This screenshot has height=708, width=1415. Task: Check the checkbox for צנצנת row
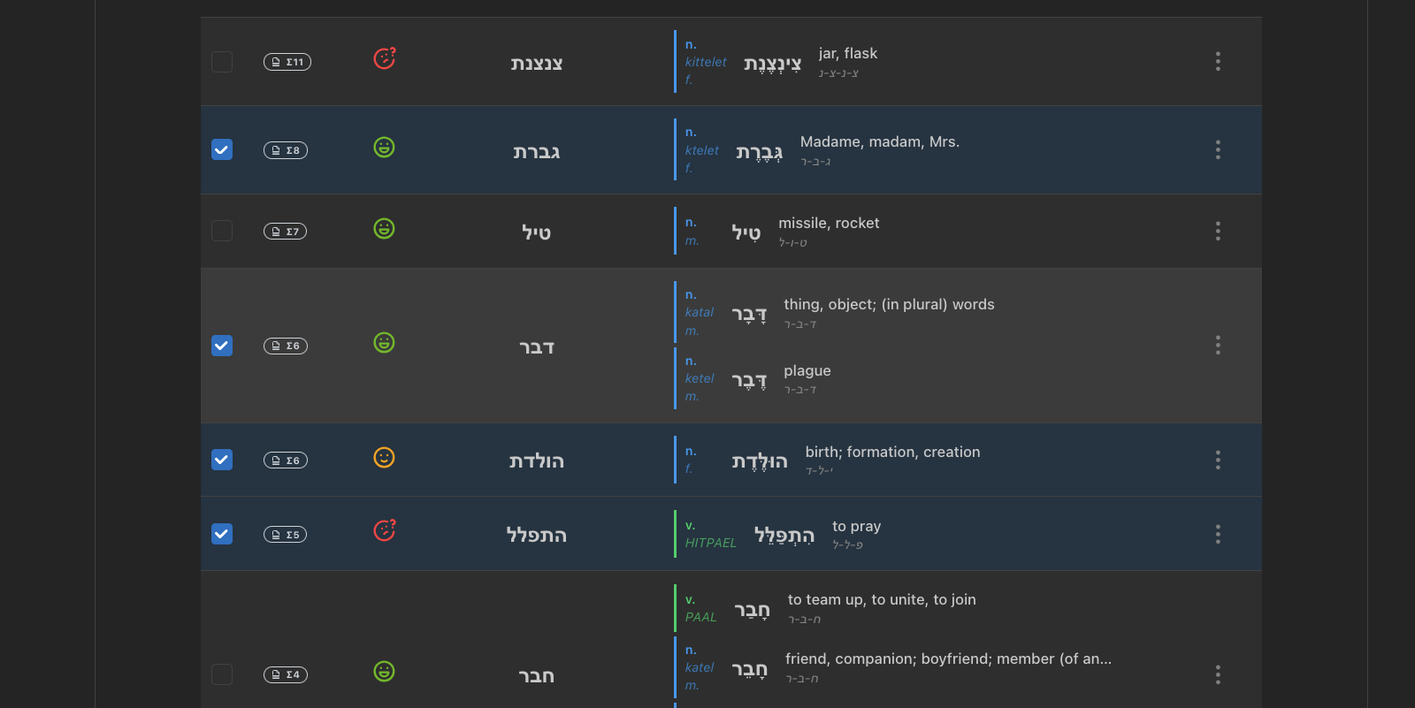(x=222, y=62)
